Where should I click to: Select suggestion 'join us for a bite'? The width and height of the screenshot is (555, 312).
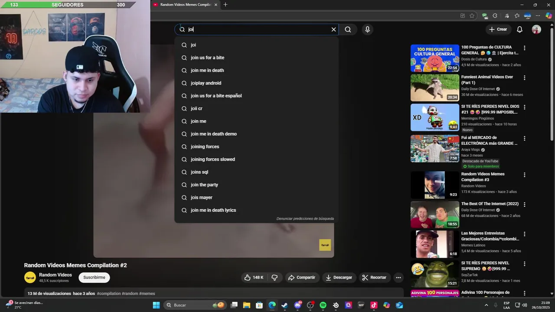click(257, 58)
